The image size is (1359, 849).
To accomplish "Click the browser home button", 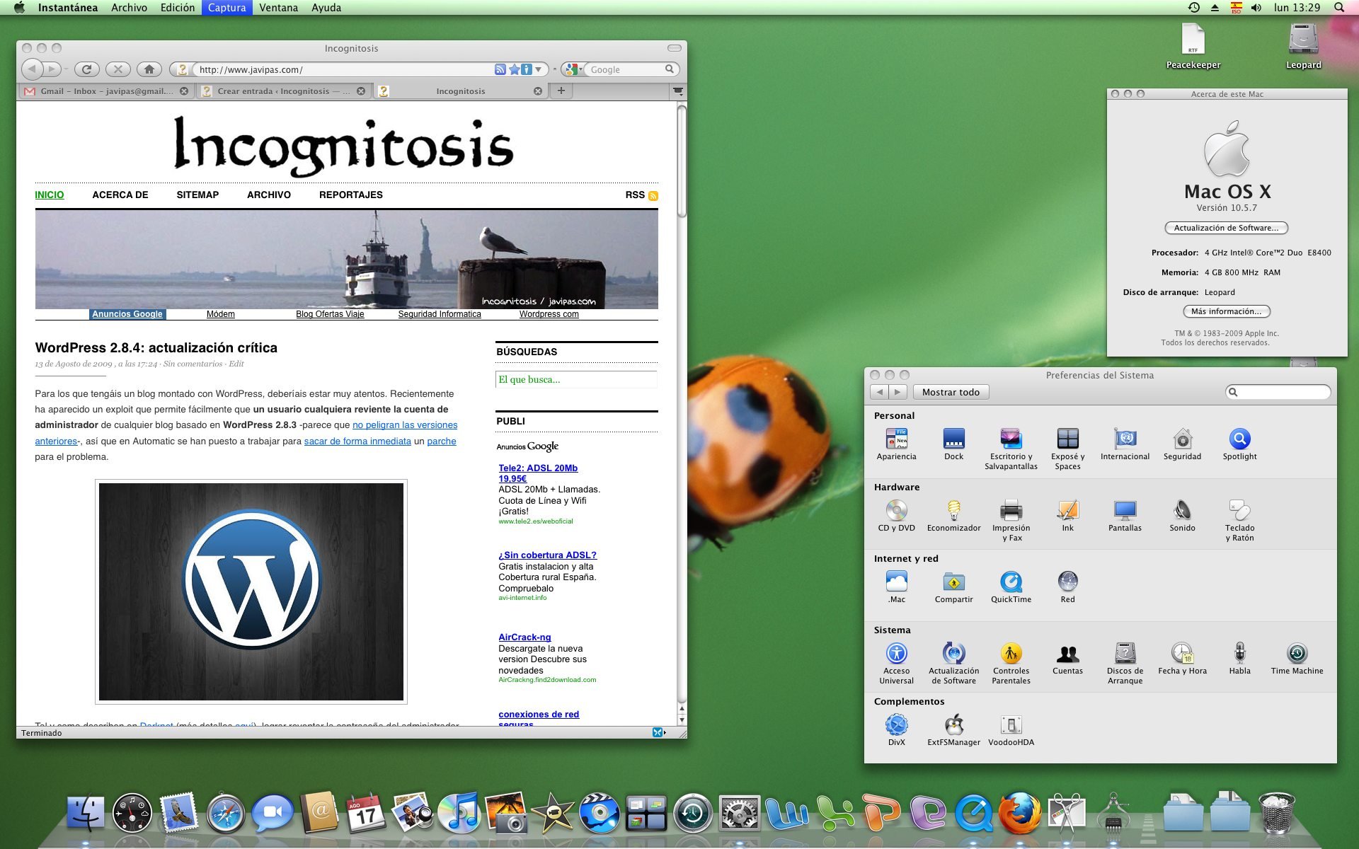I will pos(149,69).
